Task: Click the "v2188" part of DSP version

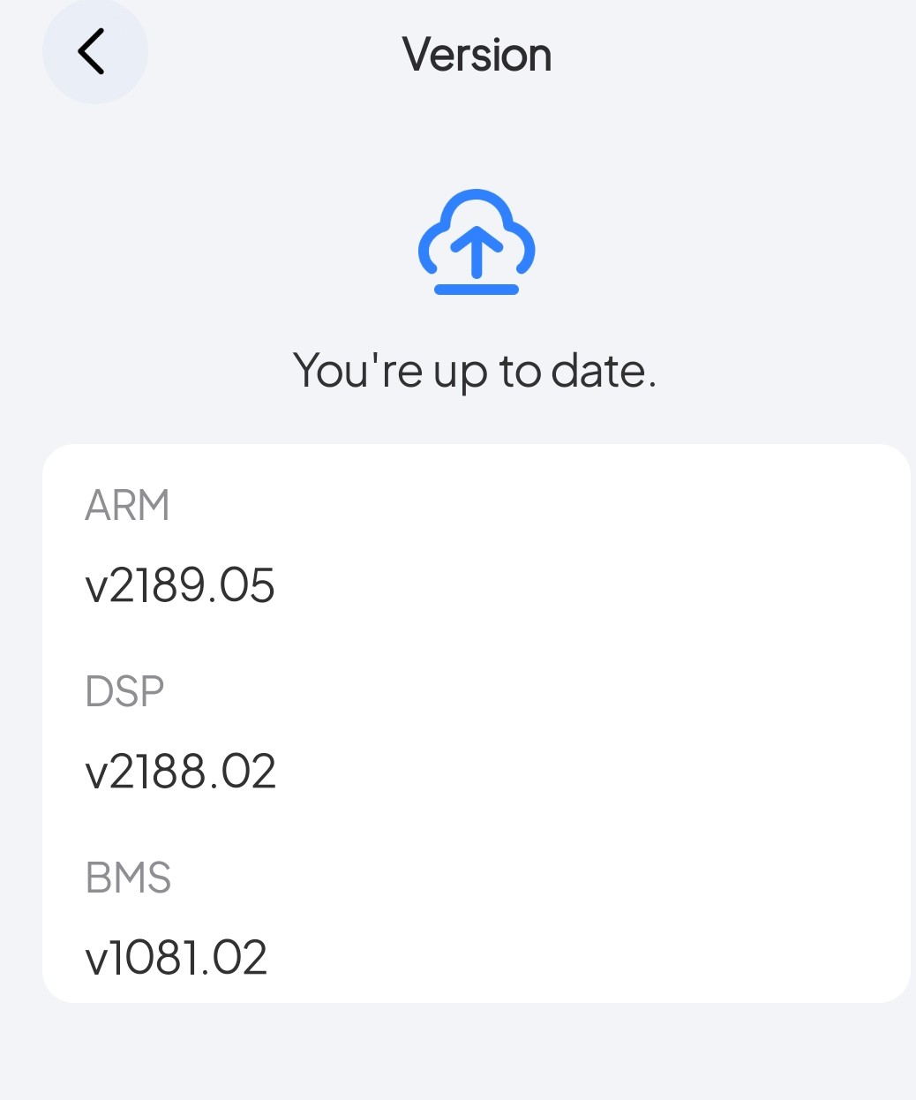Action: (141, 772)
